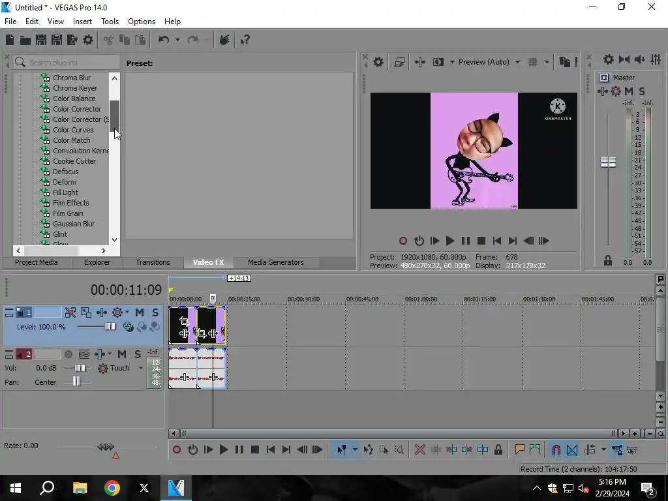Open Master FX gear icon
This screenshot has height=501, width=668.
click(616, 91)
